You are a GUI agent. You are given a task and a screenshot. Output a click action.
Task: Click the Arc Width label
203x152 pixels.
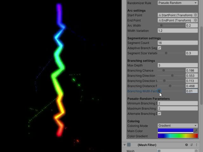tap(134, 25)
